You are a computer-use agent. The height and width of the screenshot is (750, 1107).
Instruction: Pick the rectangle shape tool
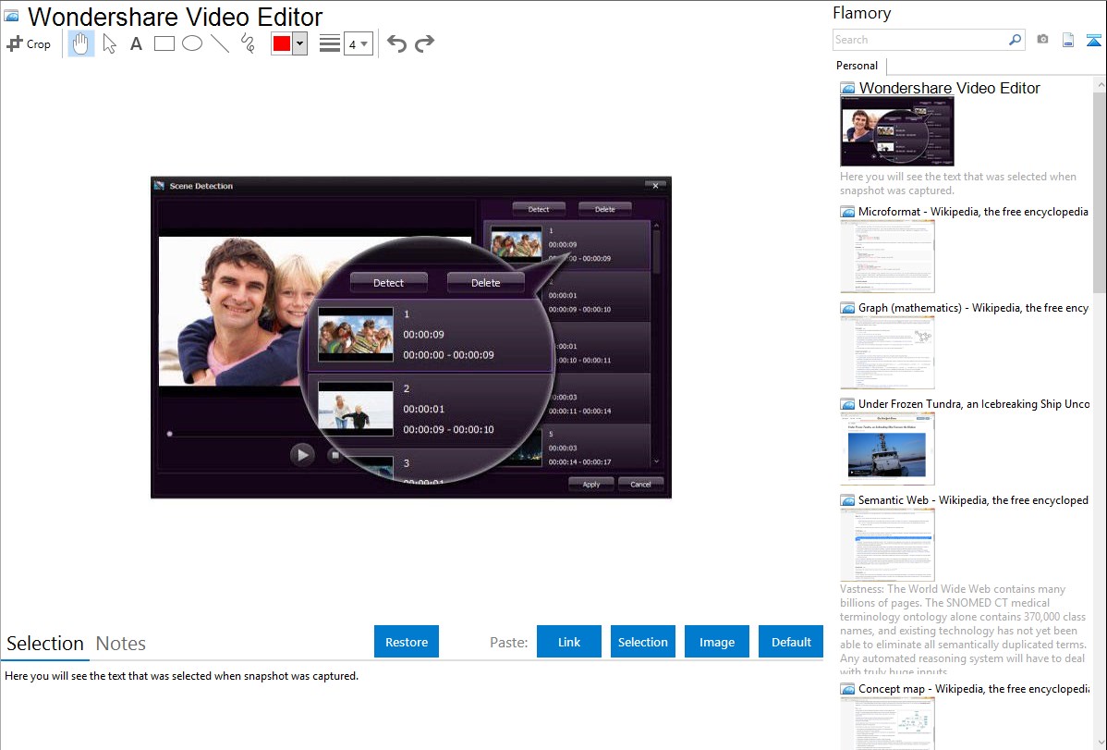tap(164, 43)
